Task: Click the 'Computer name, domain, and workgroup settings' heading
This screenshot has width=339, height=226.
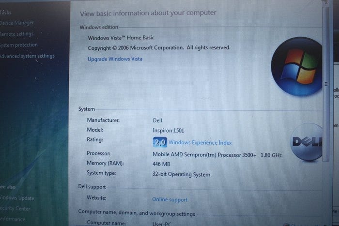Action: [x=137, y=212]
